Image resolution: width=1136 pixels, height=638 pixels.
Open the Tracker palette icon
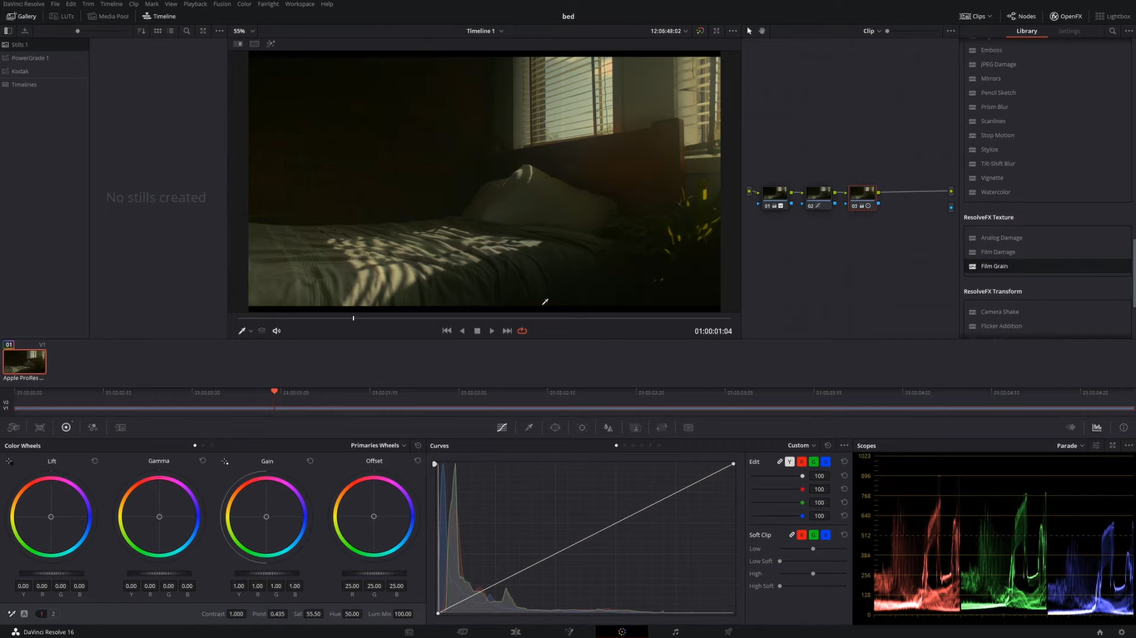pos(582,427)
